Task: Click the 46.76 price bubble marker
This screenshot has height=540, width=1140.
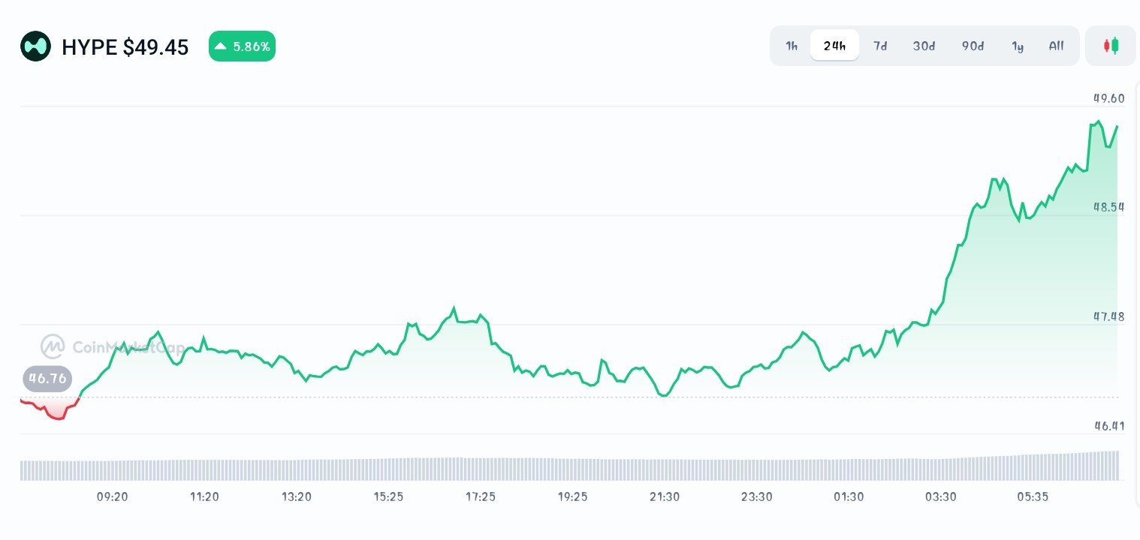Action: pos(47,378)
